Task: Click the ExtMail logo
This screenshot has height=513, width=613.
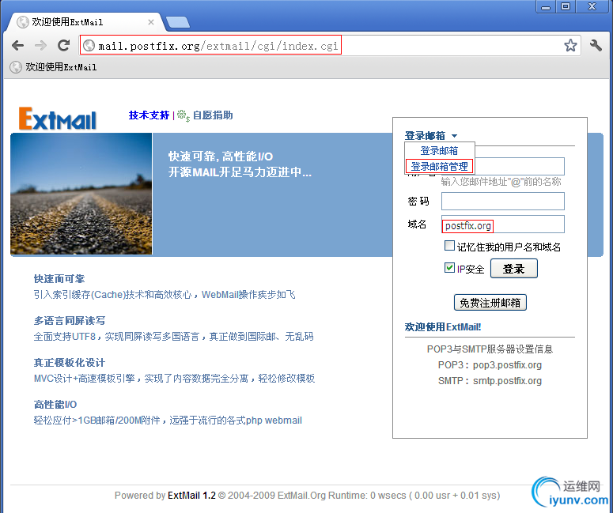Action: coord(58,119)
